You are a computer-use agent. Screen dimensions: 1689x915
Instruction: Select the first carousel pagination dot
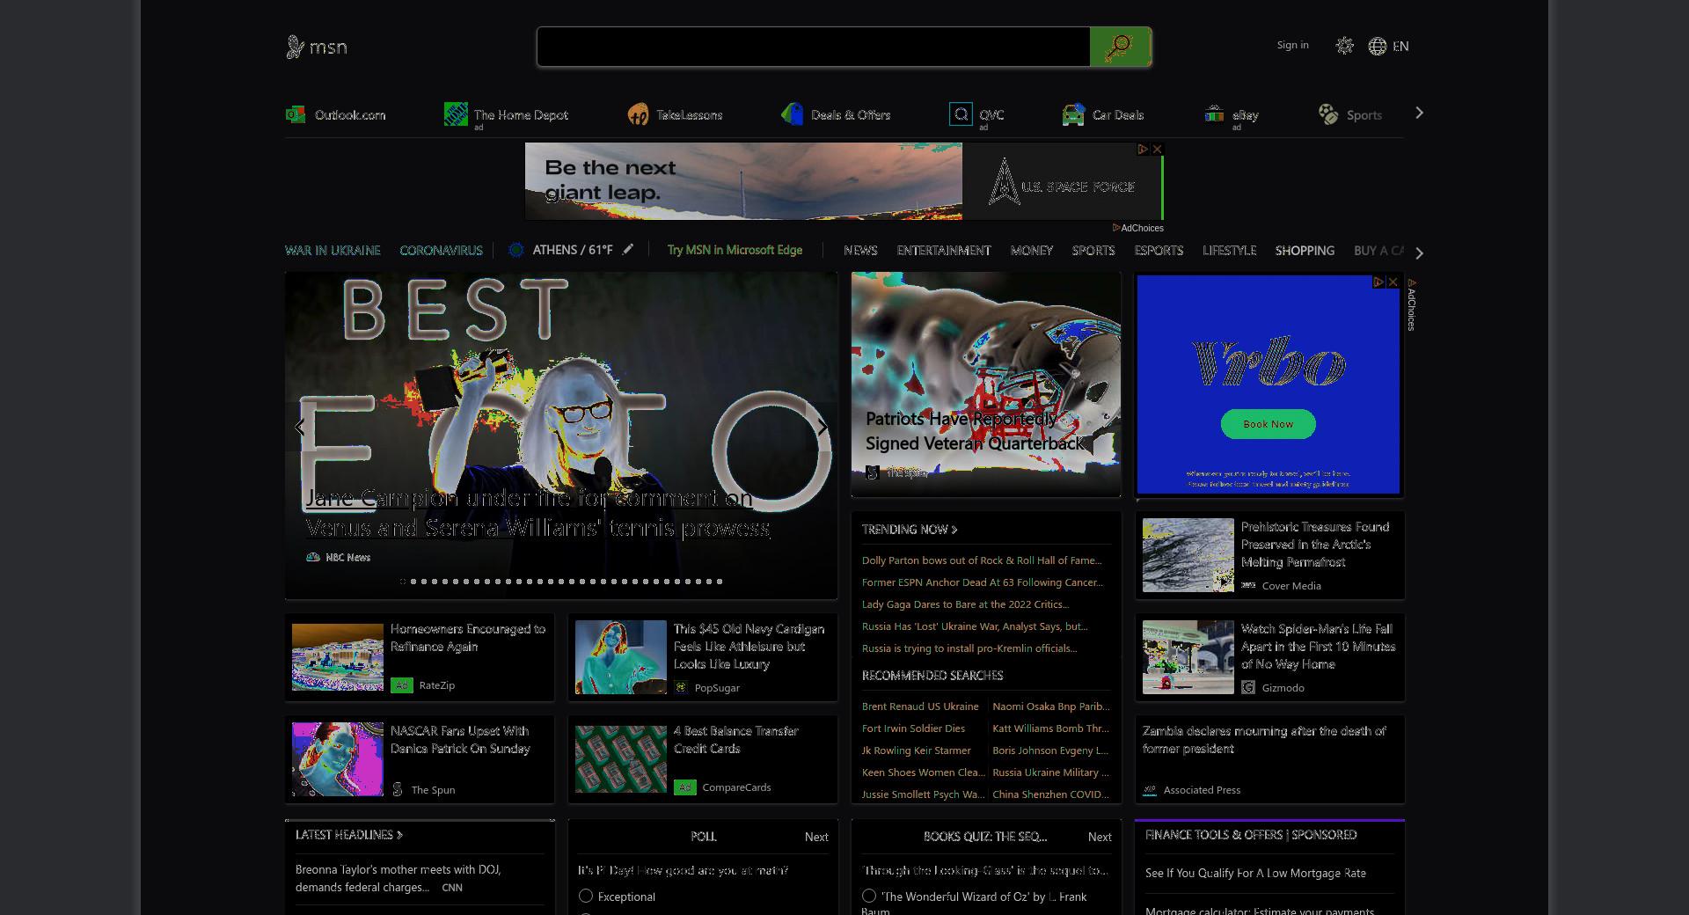click(403, 581)
